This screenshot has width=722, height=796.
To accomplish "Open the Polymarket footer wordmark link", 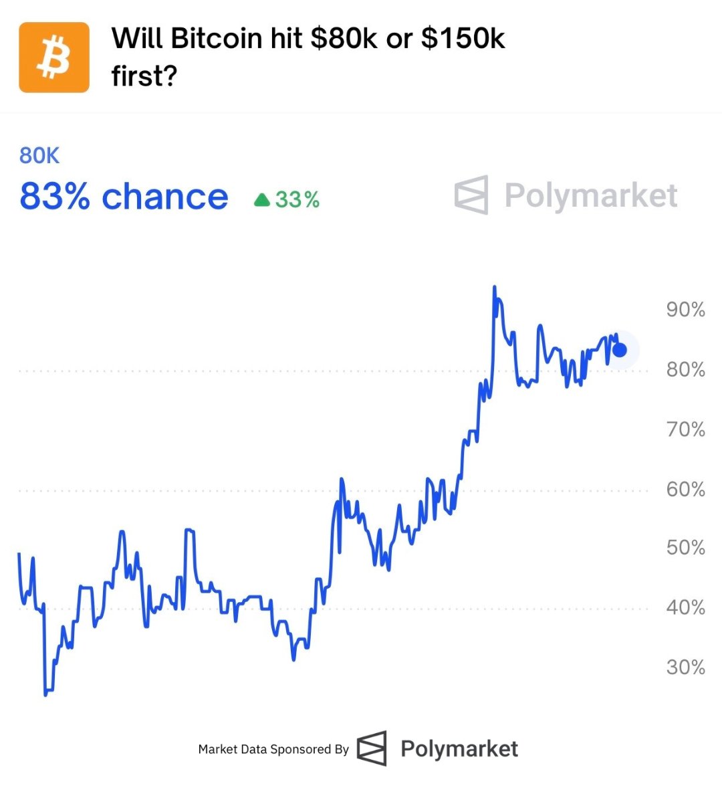I will 459,749.
